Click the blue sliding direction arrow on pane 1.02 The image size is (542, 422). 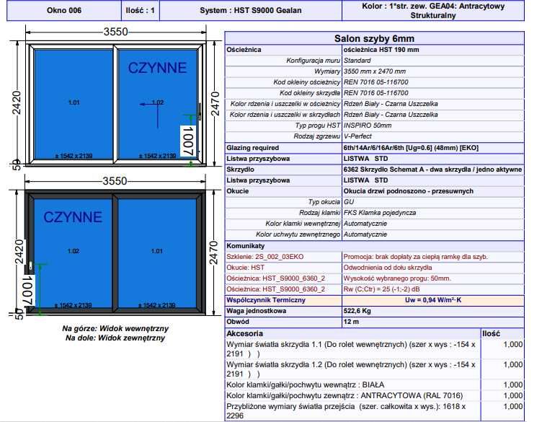(x=152, y=111)
